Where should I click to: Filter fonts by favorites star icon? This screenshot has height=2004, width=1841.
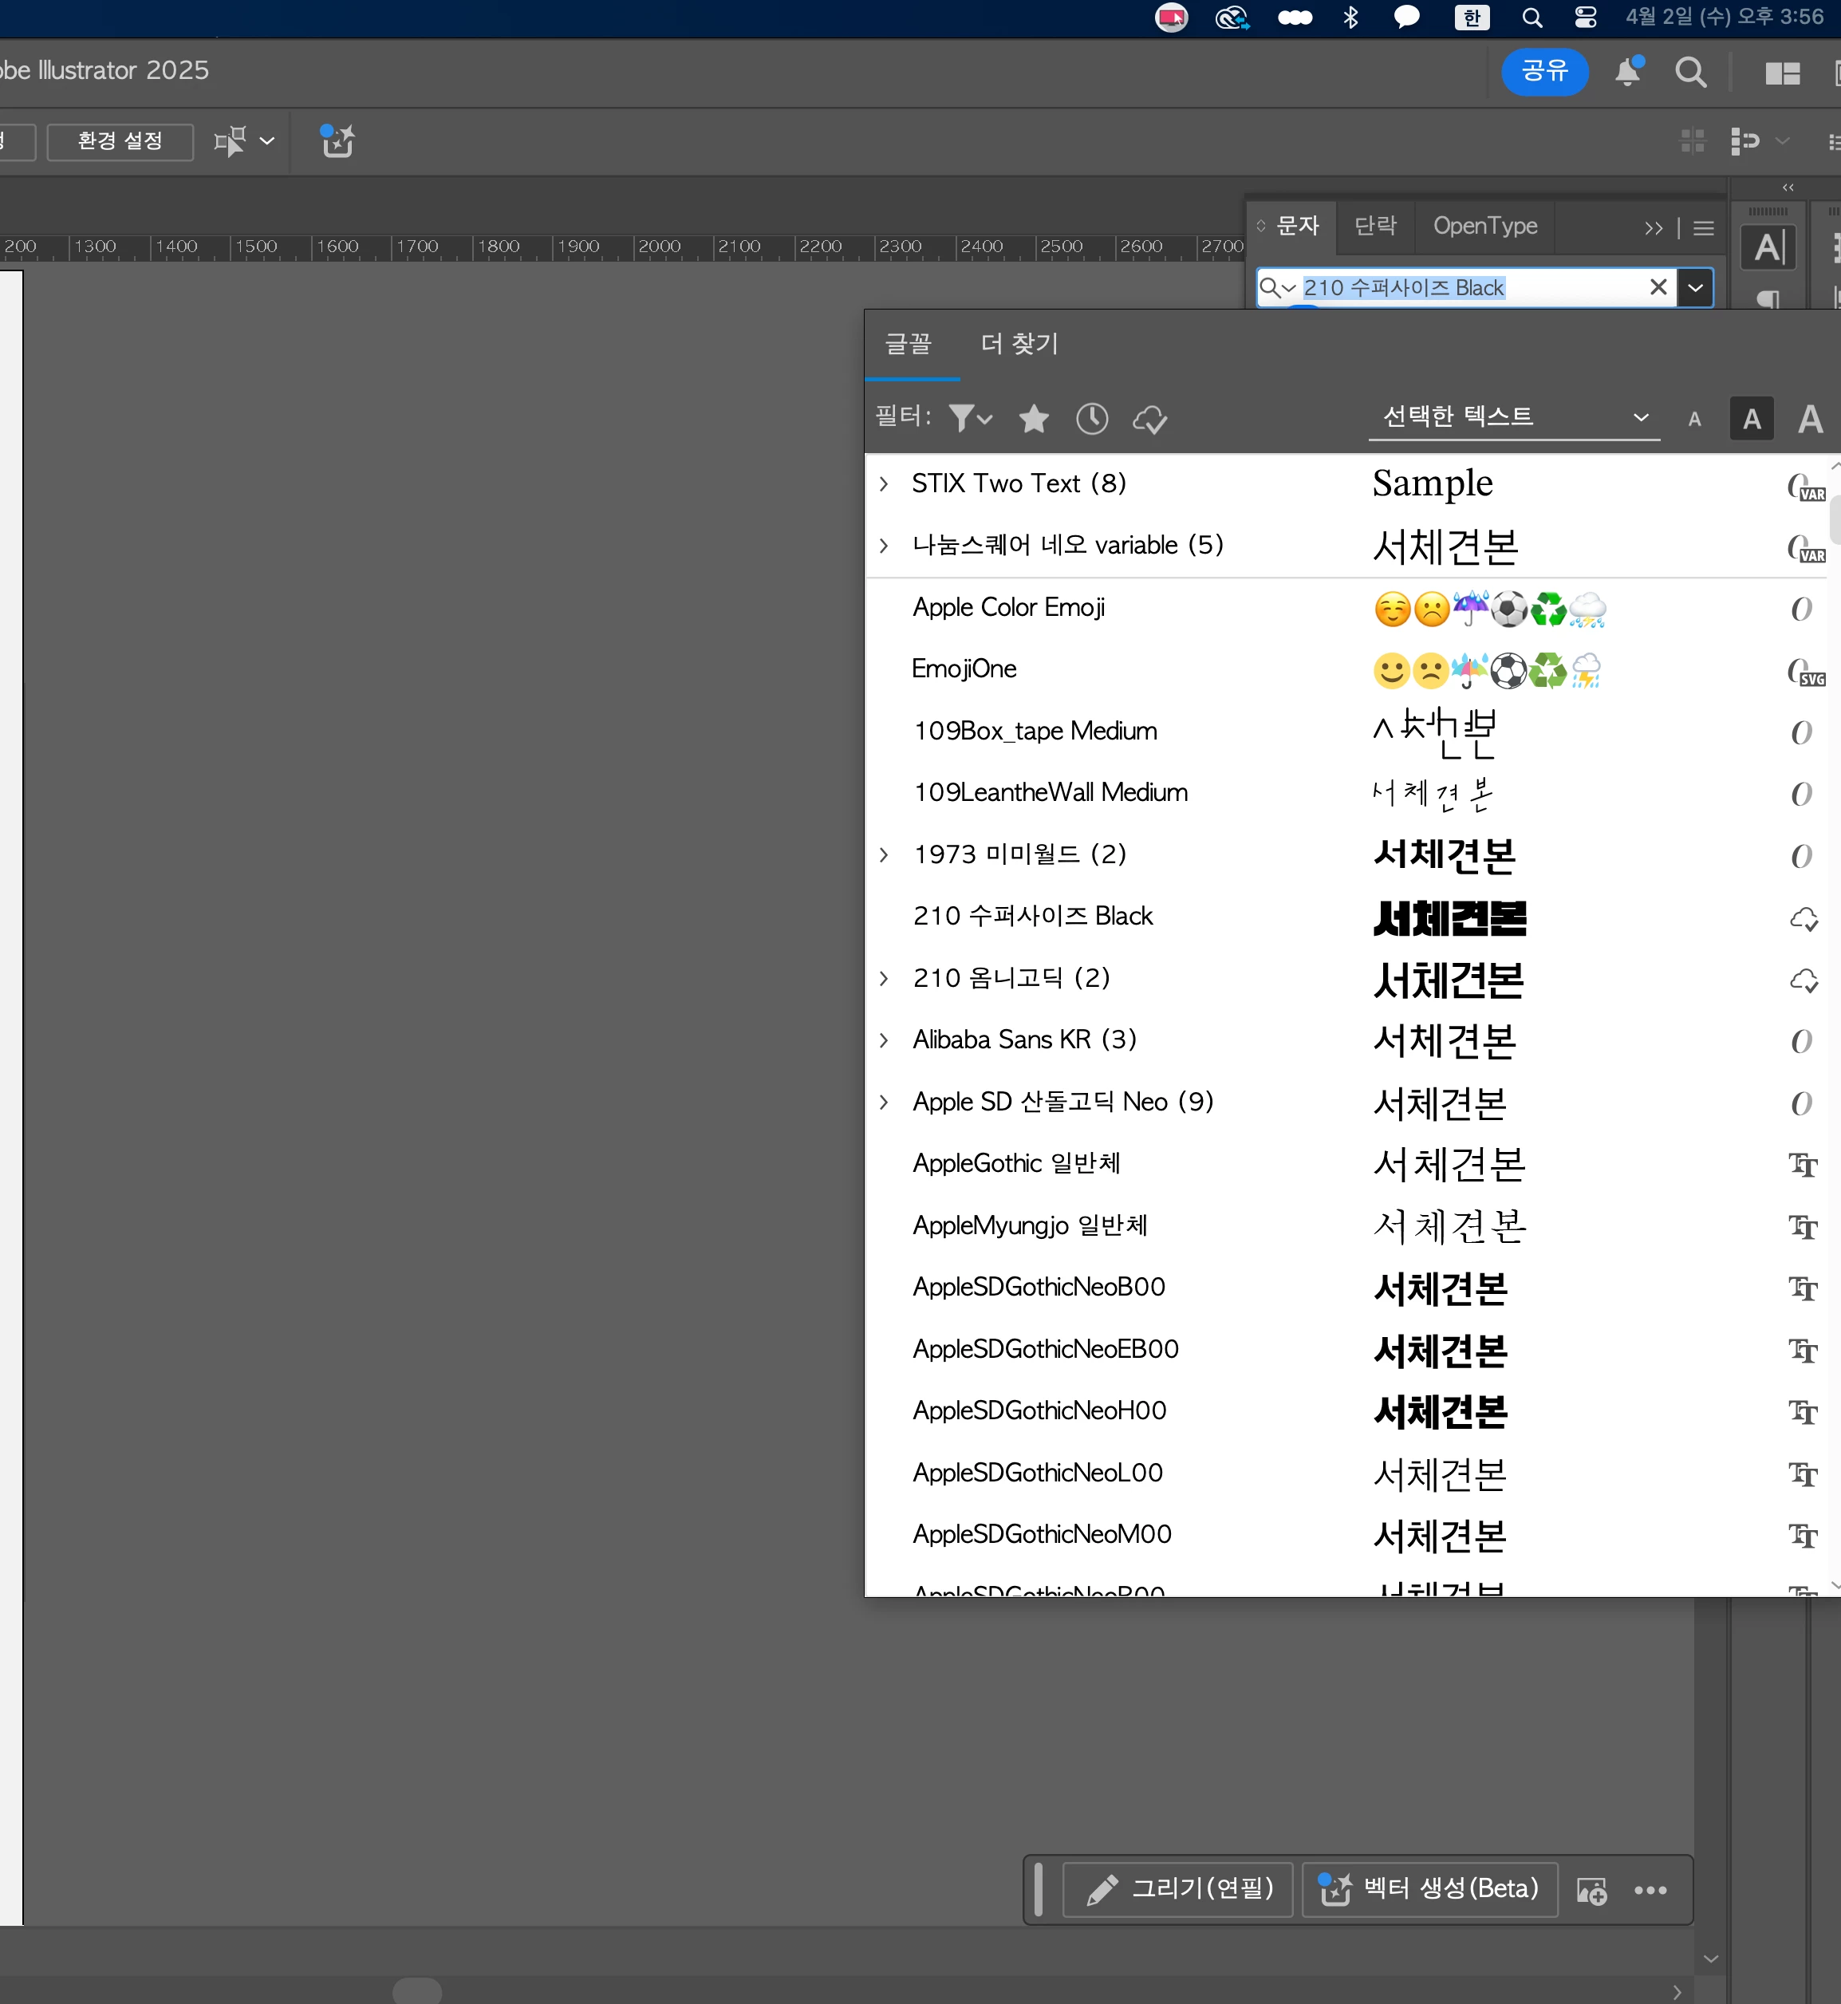click(1033, 419)
